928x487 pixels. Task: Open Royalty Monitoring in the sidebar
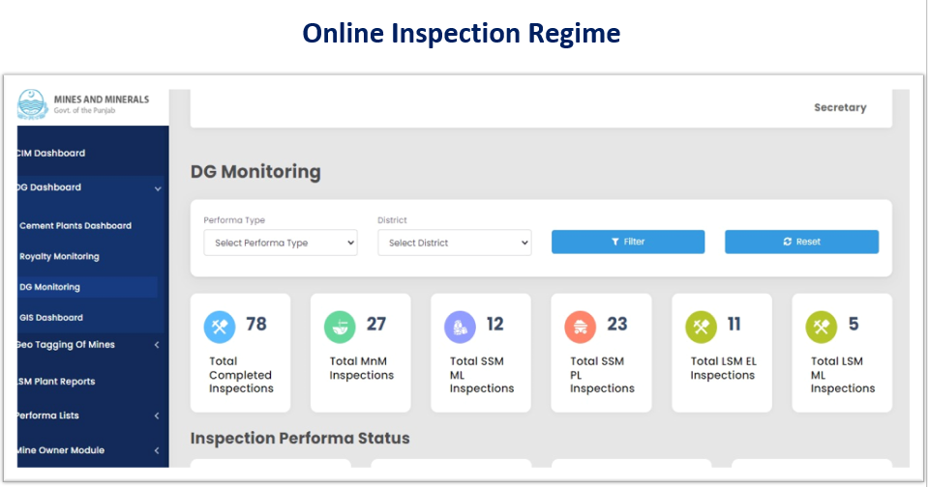click(59, 257)
